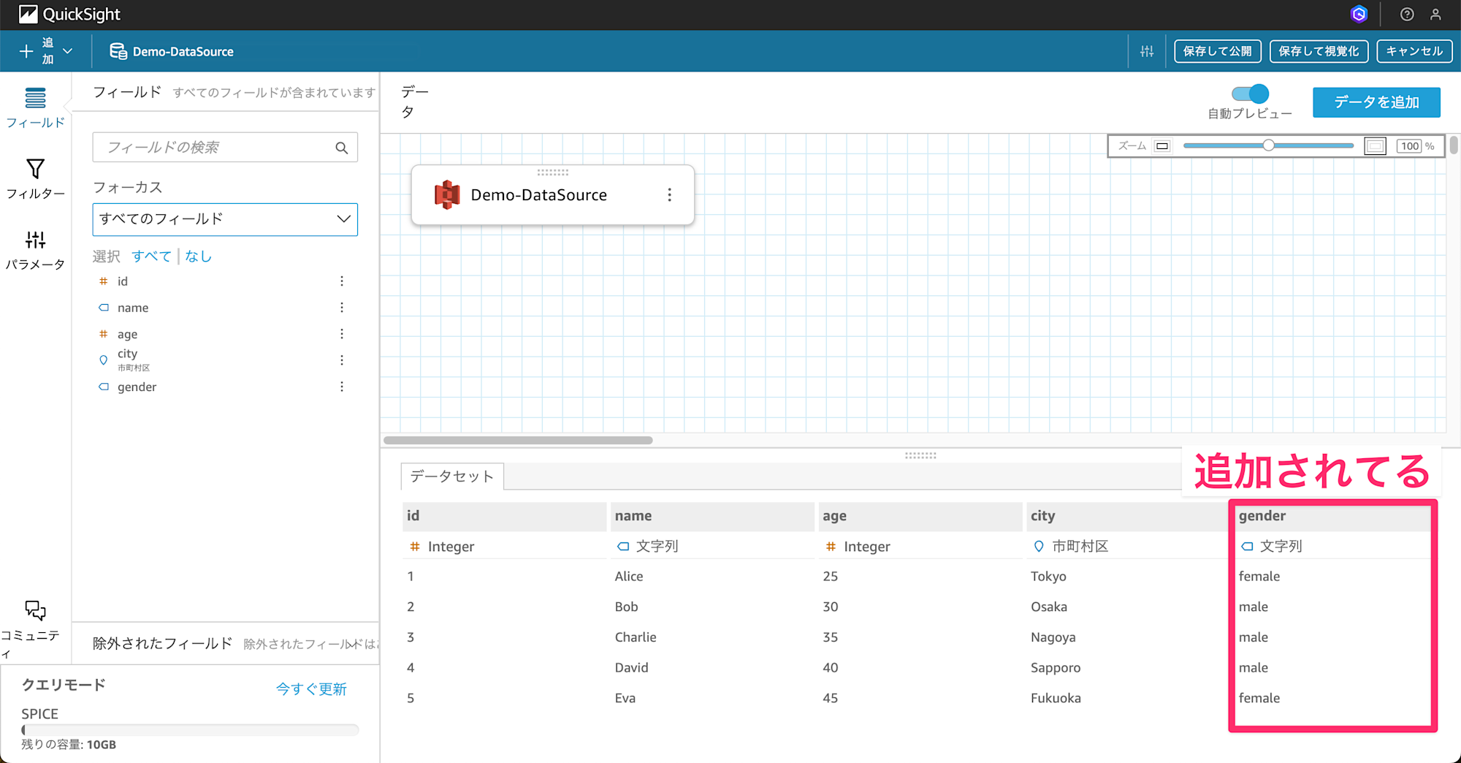Change the name column 文字列 type
This screenshot has height=763, width=1461.
(x=647, y=547)
